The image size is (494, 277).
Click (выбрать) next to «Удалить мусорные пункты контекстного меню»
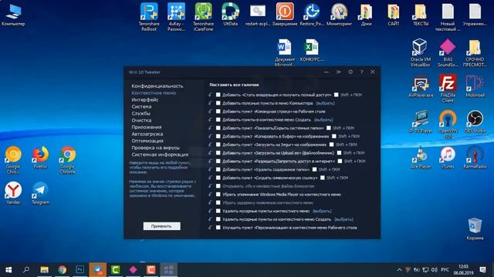pos(322,211)
